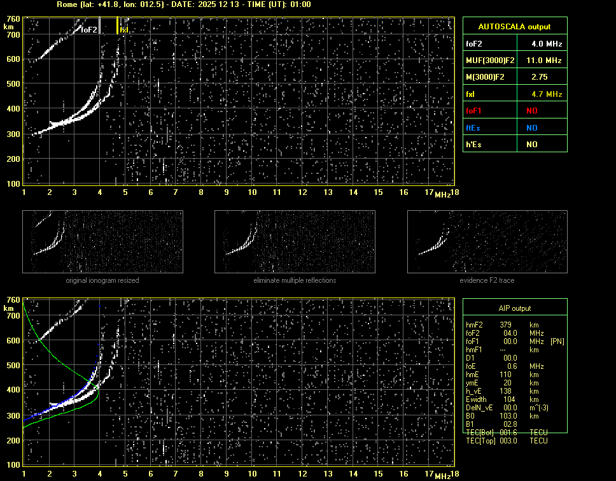The width and height of the screenshot is (616, 481).
Task: Select the yellow fxI 4.7 MHz value
Action: click(547, 94)
